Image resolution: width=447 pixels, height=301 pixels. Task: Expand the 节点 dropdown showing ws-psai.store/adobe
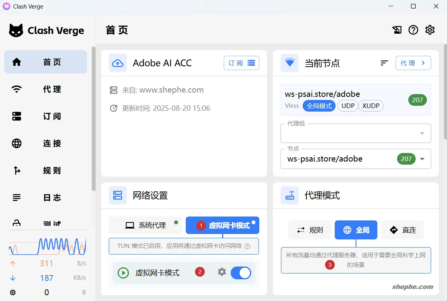[x=421, y=159]
